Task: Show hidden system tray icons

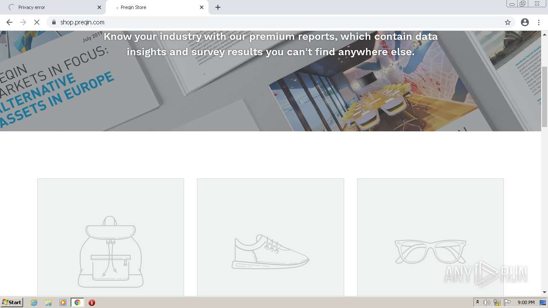Action: (x=477, y=302)
